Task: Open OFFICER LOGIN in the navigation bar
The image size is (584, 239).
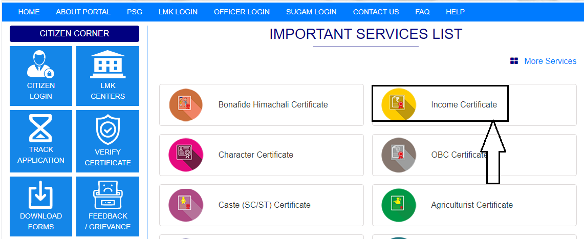Action: (242, 12)
